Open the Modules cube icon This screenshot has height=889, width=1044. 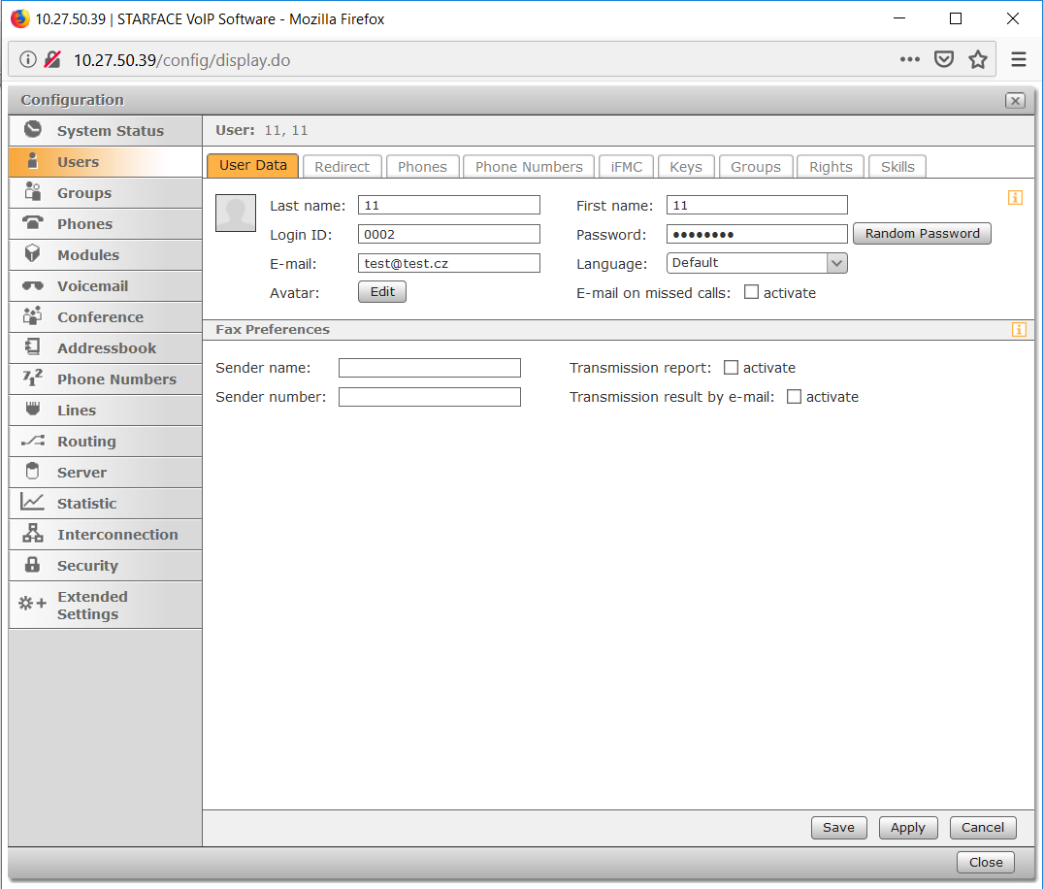[33, 254]
